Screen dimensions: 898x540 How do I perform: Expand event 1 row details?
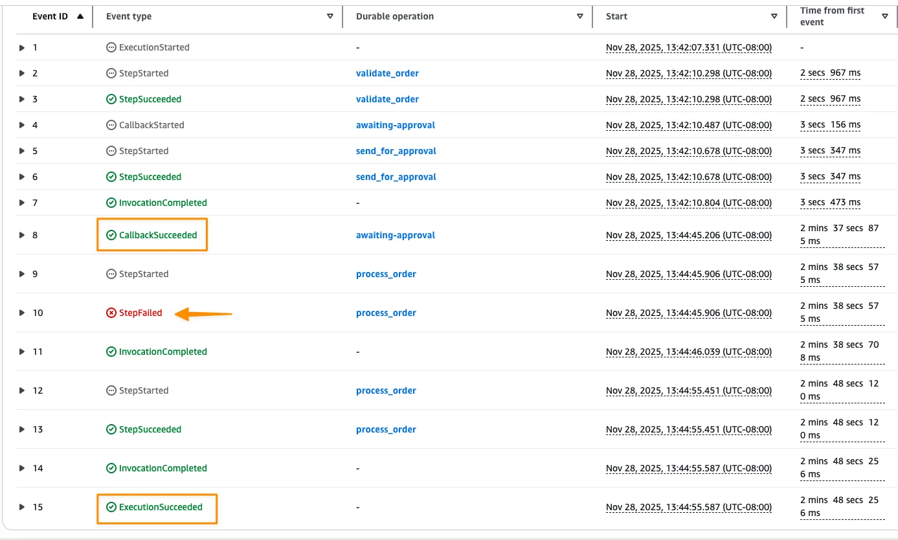pyautogui.click(x=22, y=47)
